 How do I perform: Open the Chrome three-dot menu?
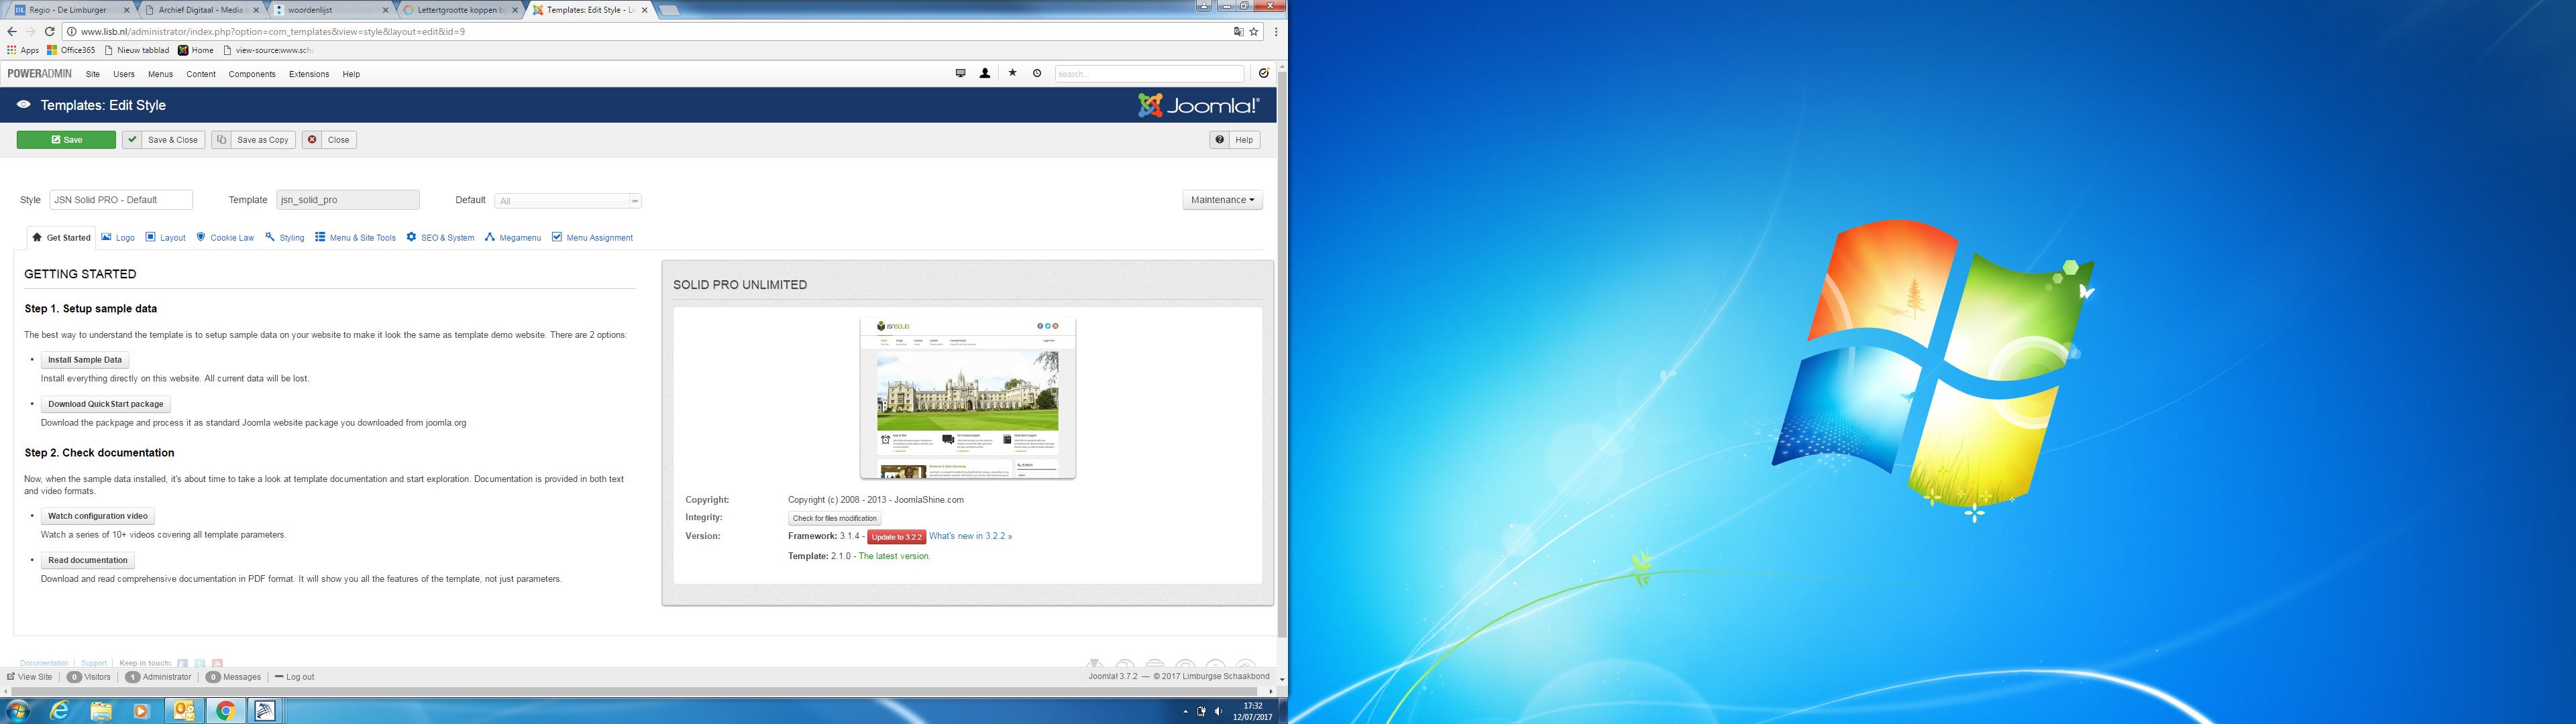point(1276,31)
